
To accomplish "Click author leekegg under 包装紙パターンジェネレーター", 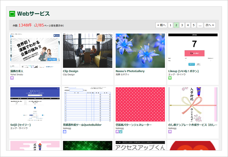I will (x=120, y=128).
